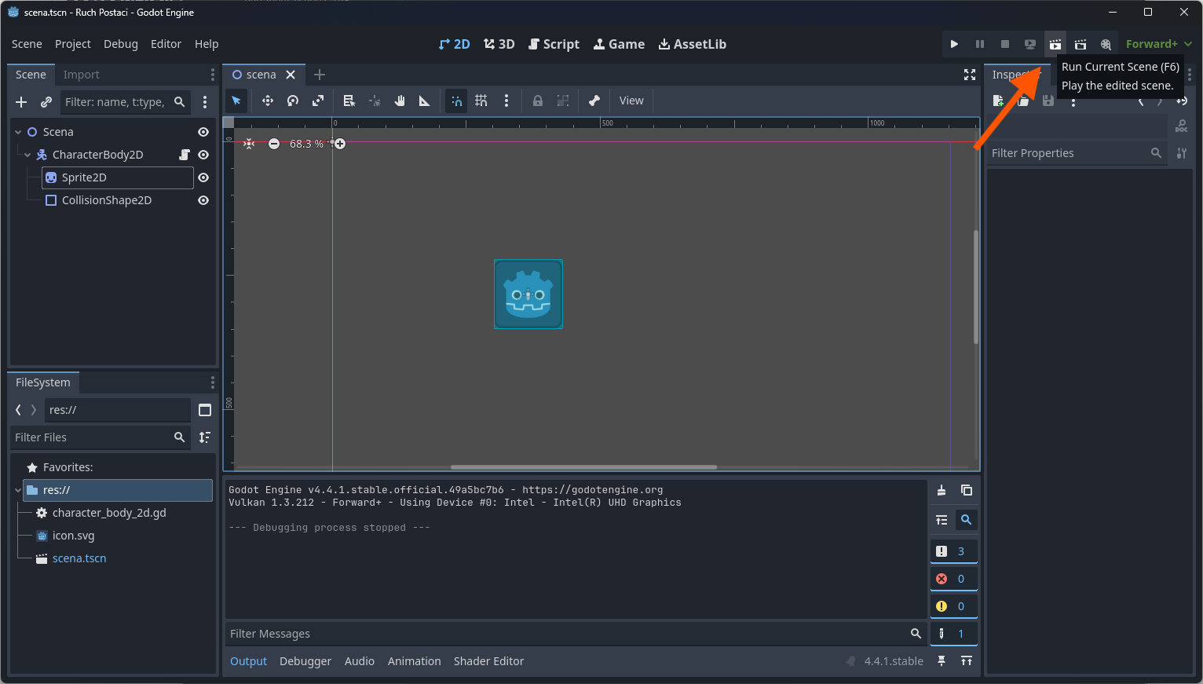Screen dimensions: 1203x684
Task: Toggle visibility of CollisionShape2D node
Action: click(203, 200)
